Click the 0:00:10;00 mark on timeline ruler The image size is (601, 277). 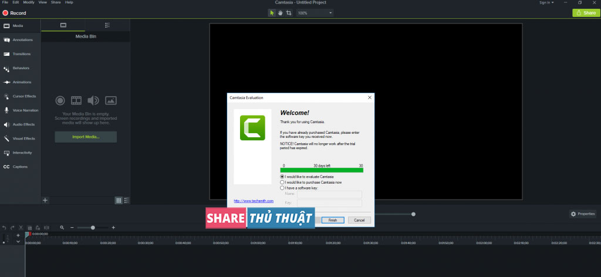pos(70,243)
